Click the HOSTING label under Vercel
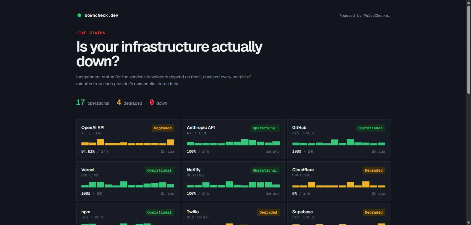 pyautogui.click(x=90, y=175)
